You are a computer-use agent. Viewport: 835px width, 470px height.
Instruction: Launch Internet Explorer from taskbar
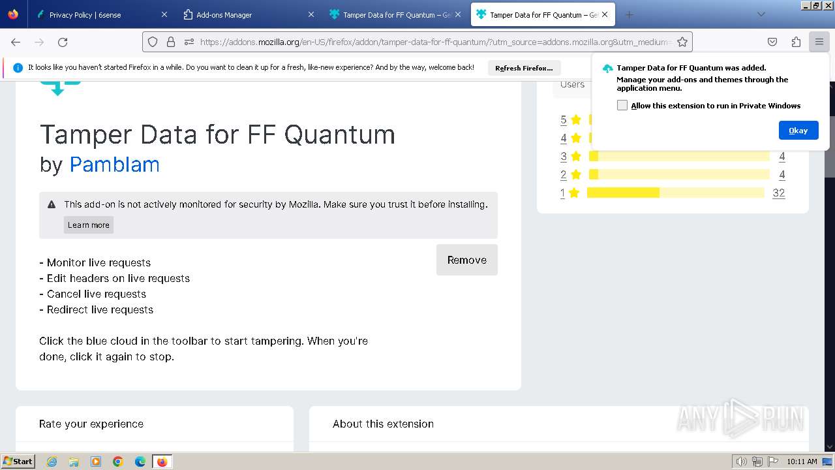pyautogui.click(x=52, y=462)
